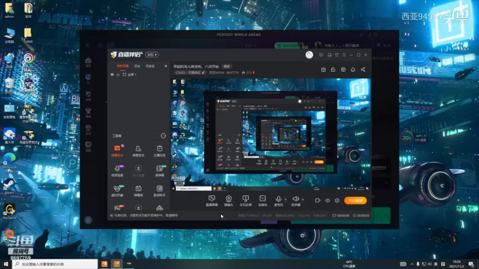Click the trophy icon in Perfect World Arena sidebar
The width and height of the screenshot is (479, 269).
coord(88,112)
